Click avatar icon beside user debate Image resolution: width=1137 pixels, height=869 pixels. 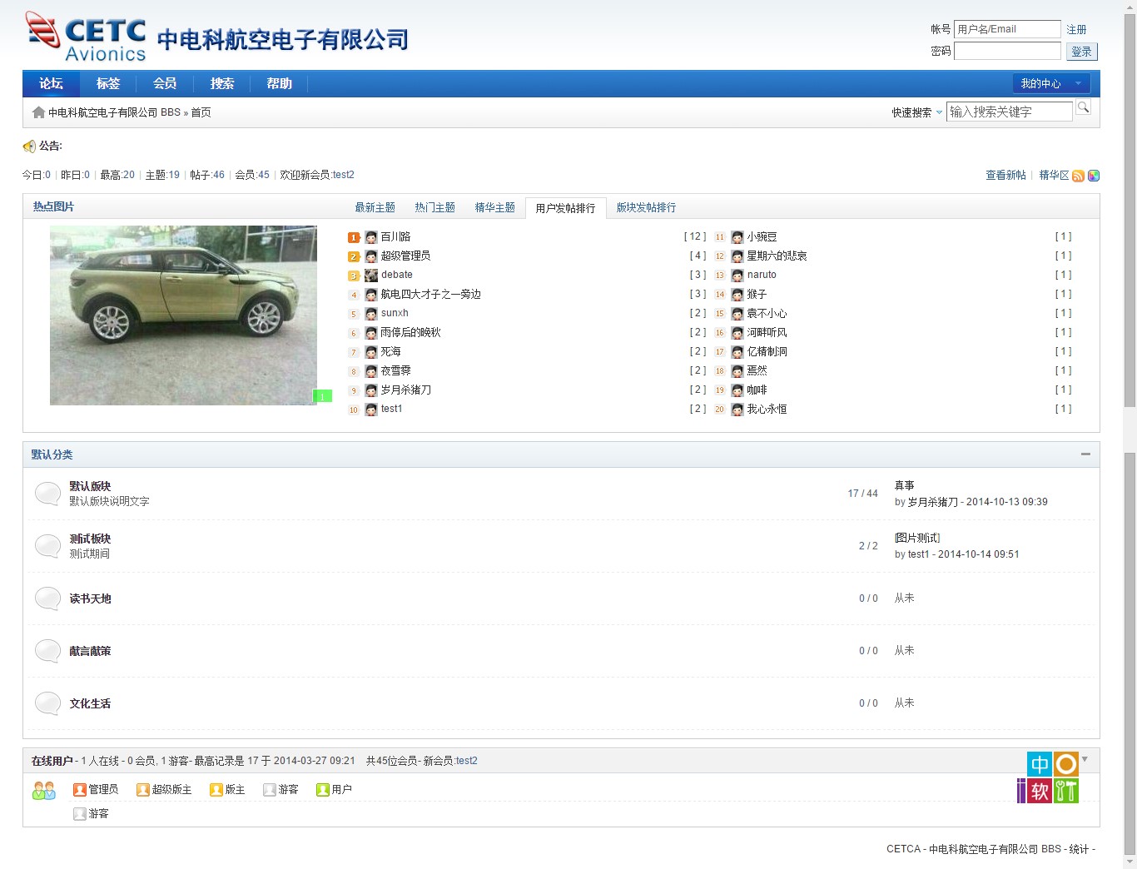(371, 276)
